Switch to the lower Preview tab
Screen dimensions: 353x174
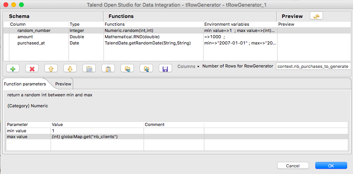tap(63, 84)
